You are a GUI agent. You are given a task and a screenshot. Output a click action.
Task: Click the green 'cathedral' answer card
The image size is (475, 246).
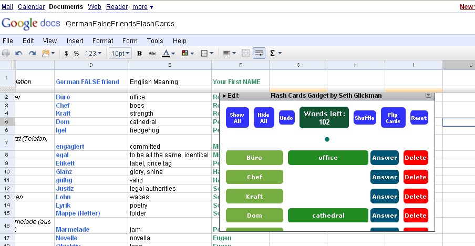pos(328,216)
